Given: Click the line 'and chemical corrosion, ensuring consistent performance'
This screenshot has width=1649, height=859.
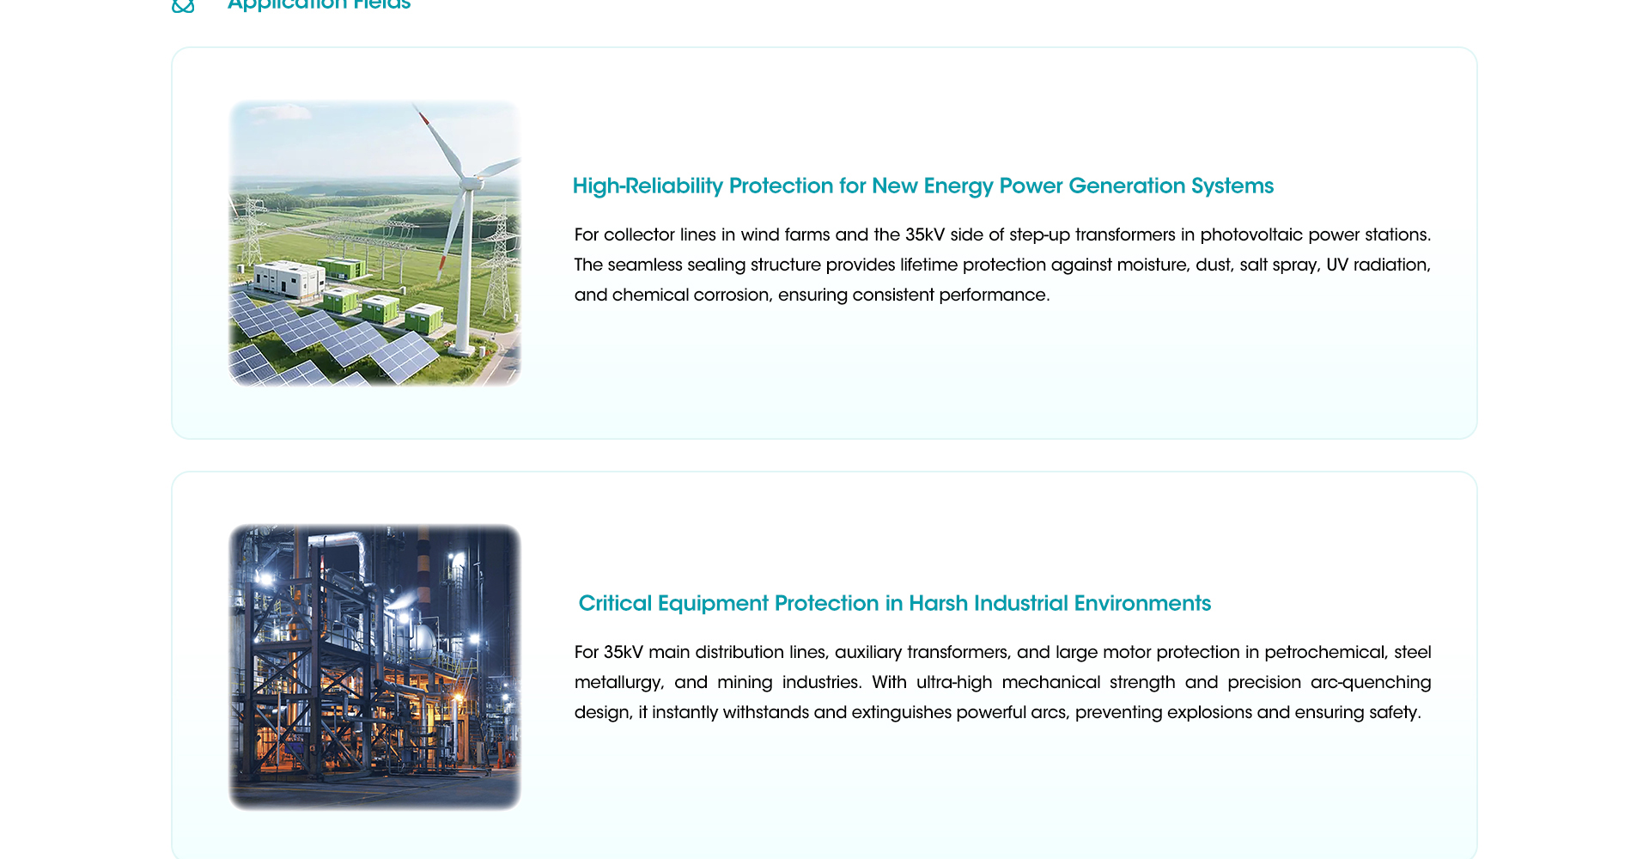Looking at the screenshot, I should [812, 295].
